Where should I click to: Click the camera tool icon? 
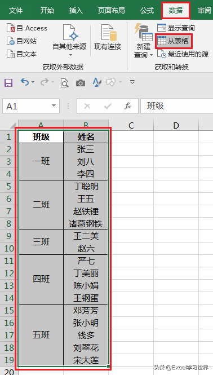pyautogui.click(x=81, y=83)
